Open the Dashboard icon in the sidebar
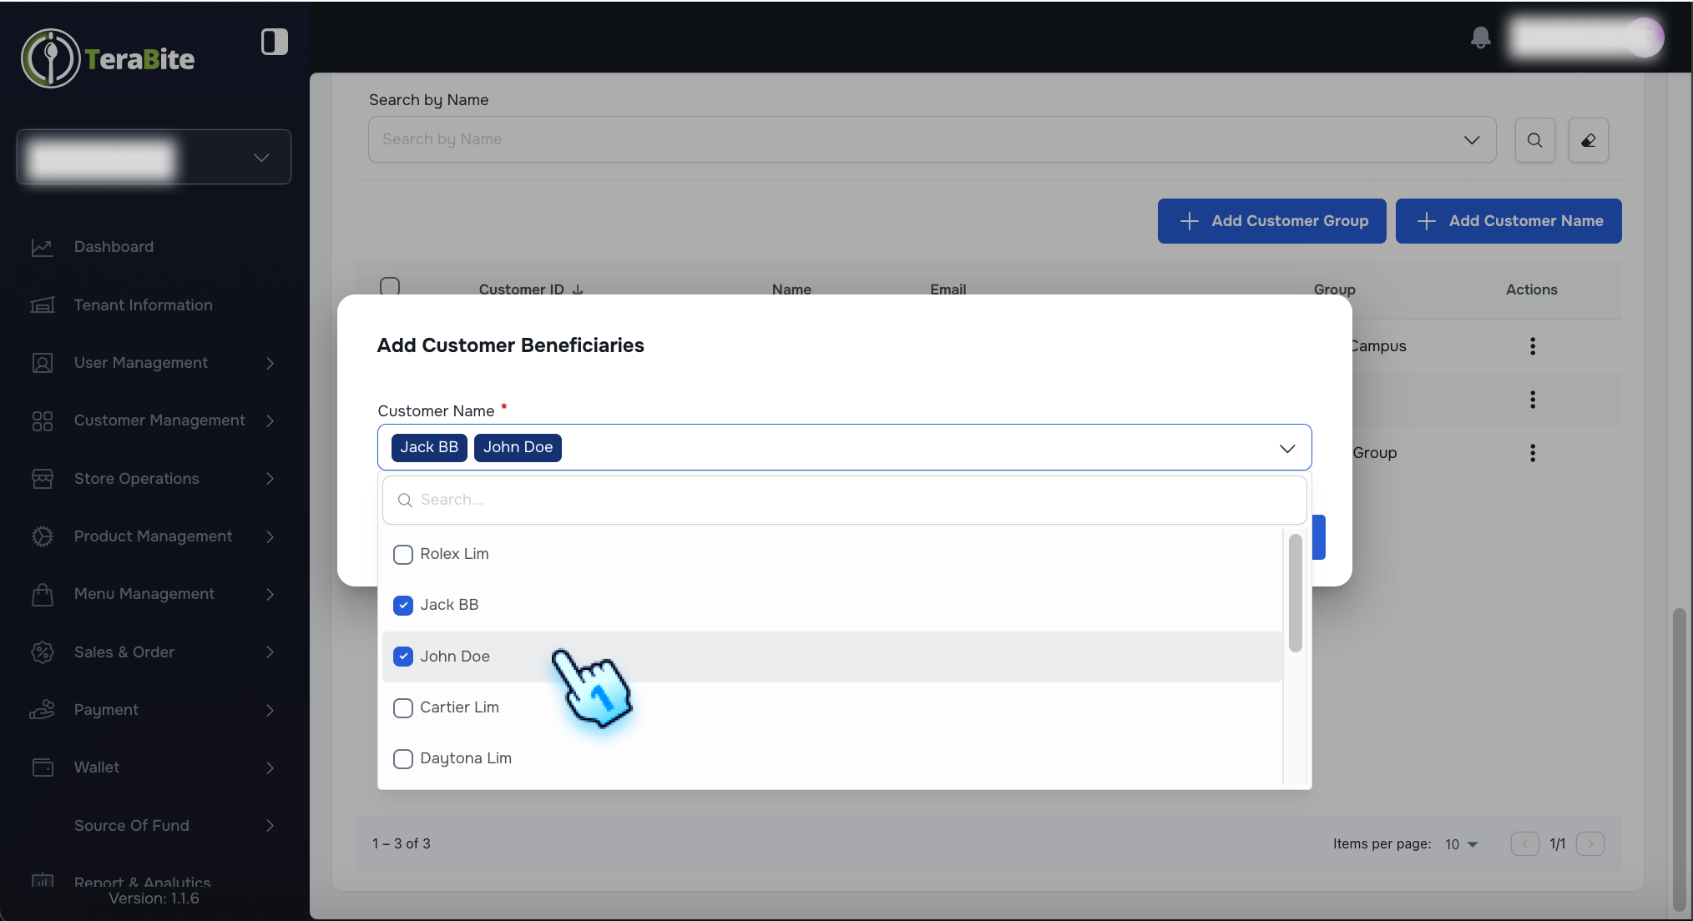The image size is (1693, 921). tap(43, 247)
